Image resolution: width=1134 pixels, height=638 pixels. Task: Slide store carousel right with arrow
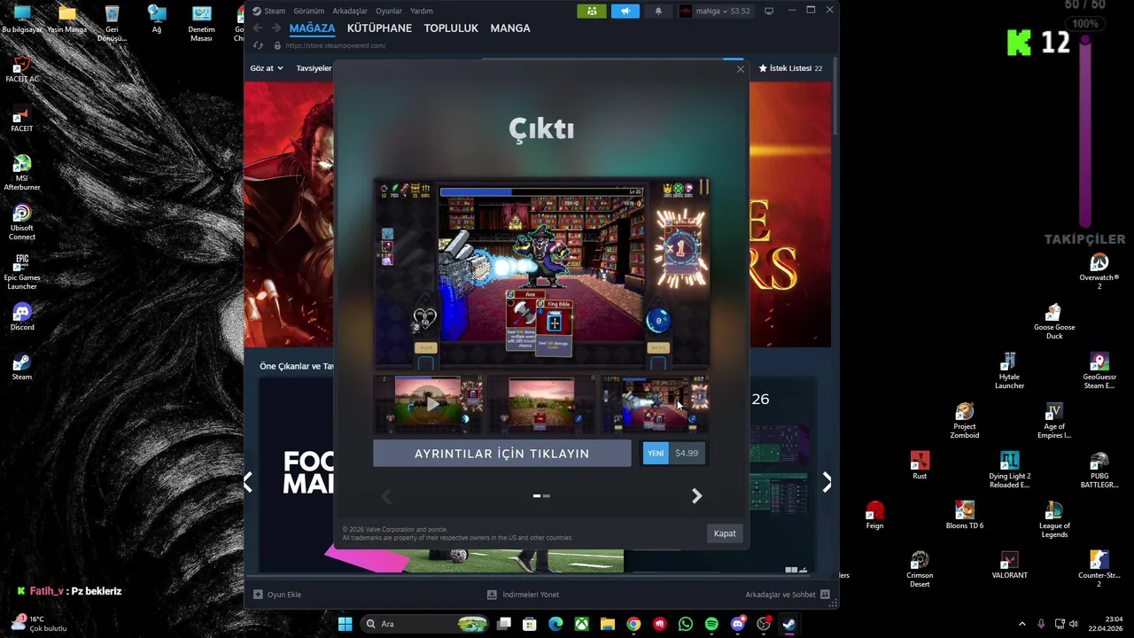[x=827, y=482]
